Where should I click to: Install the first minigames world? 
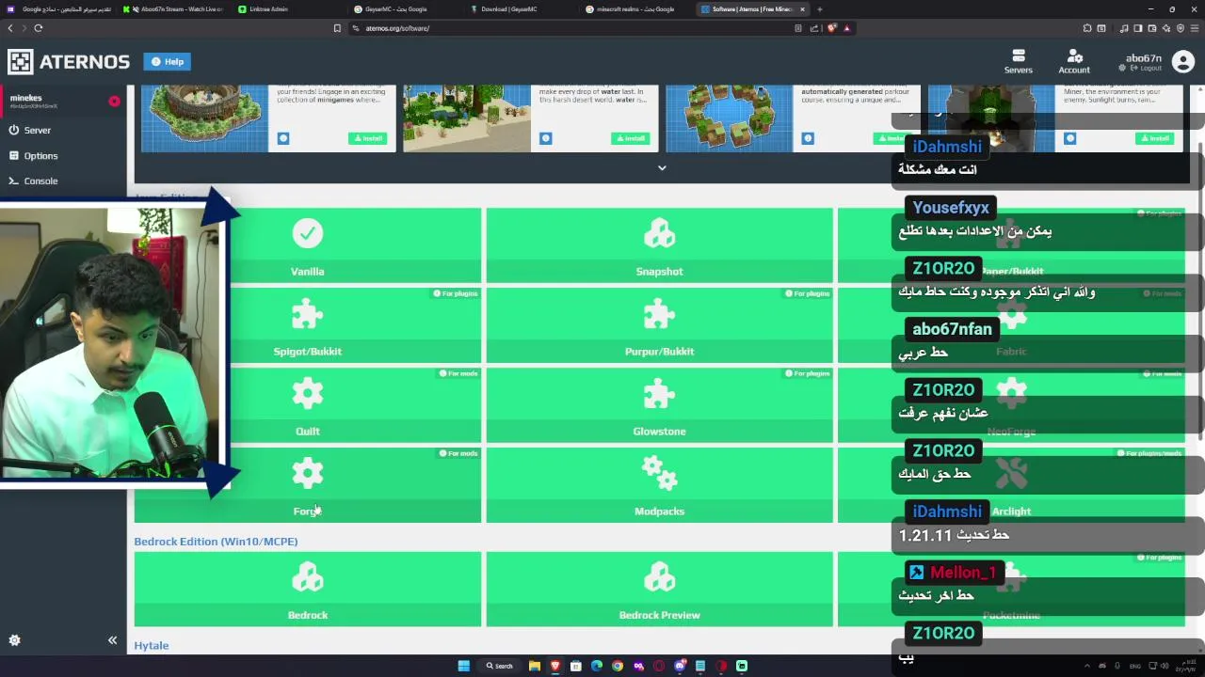(x=368, y=138)
